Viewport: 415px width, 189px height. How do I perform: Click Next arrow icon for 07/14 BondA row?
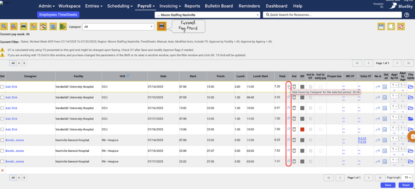377,140
